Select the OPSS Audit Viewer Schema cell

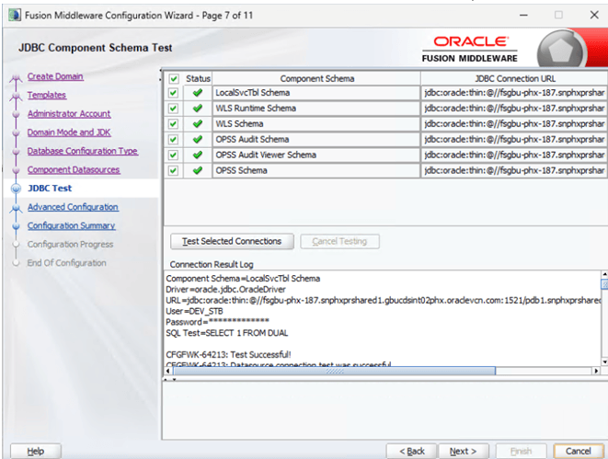(x=316, y=155)
